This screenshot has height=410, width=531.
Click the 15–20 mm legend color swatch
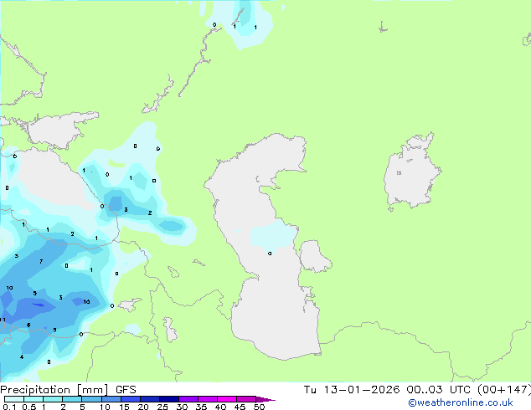[130, 399]
